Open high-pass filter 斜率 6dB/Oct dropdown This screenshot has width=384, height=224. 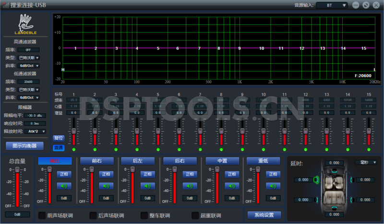click(x=29, y=66)
